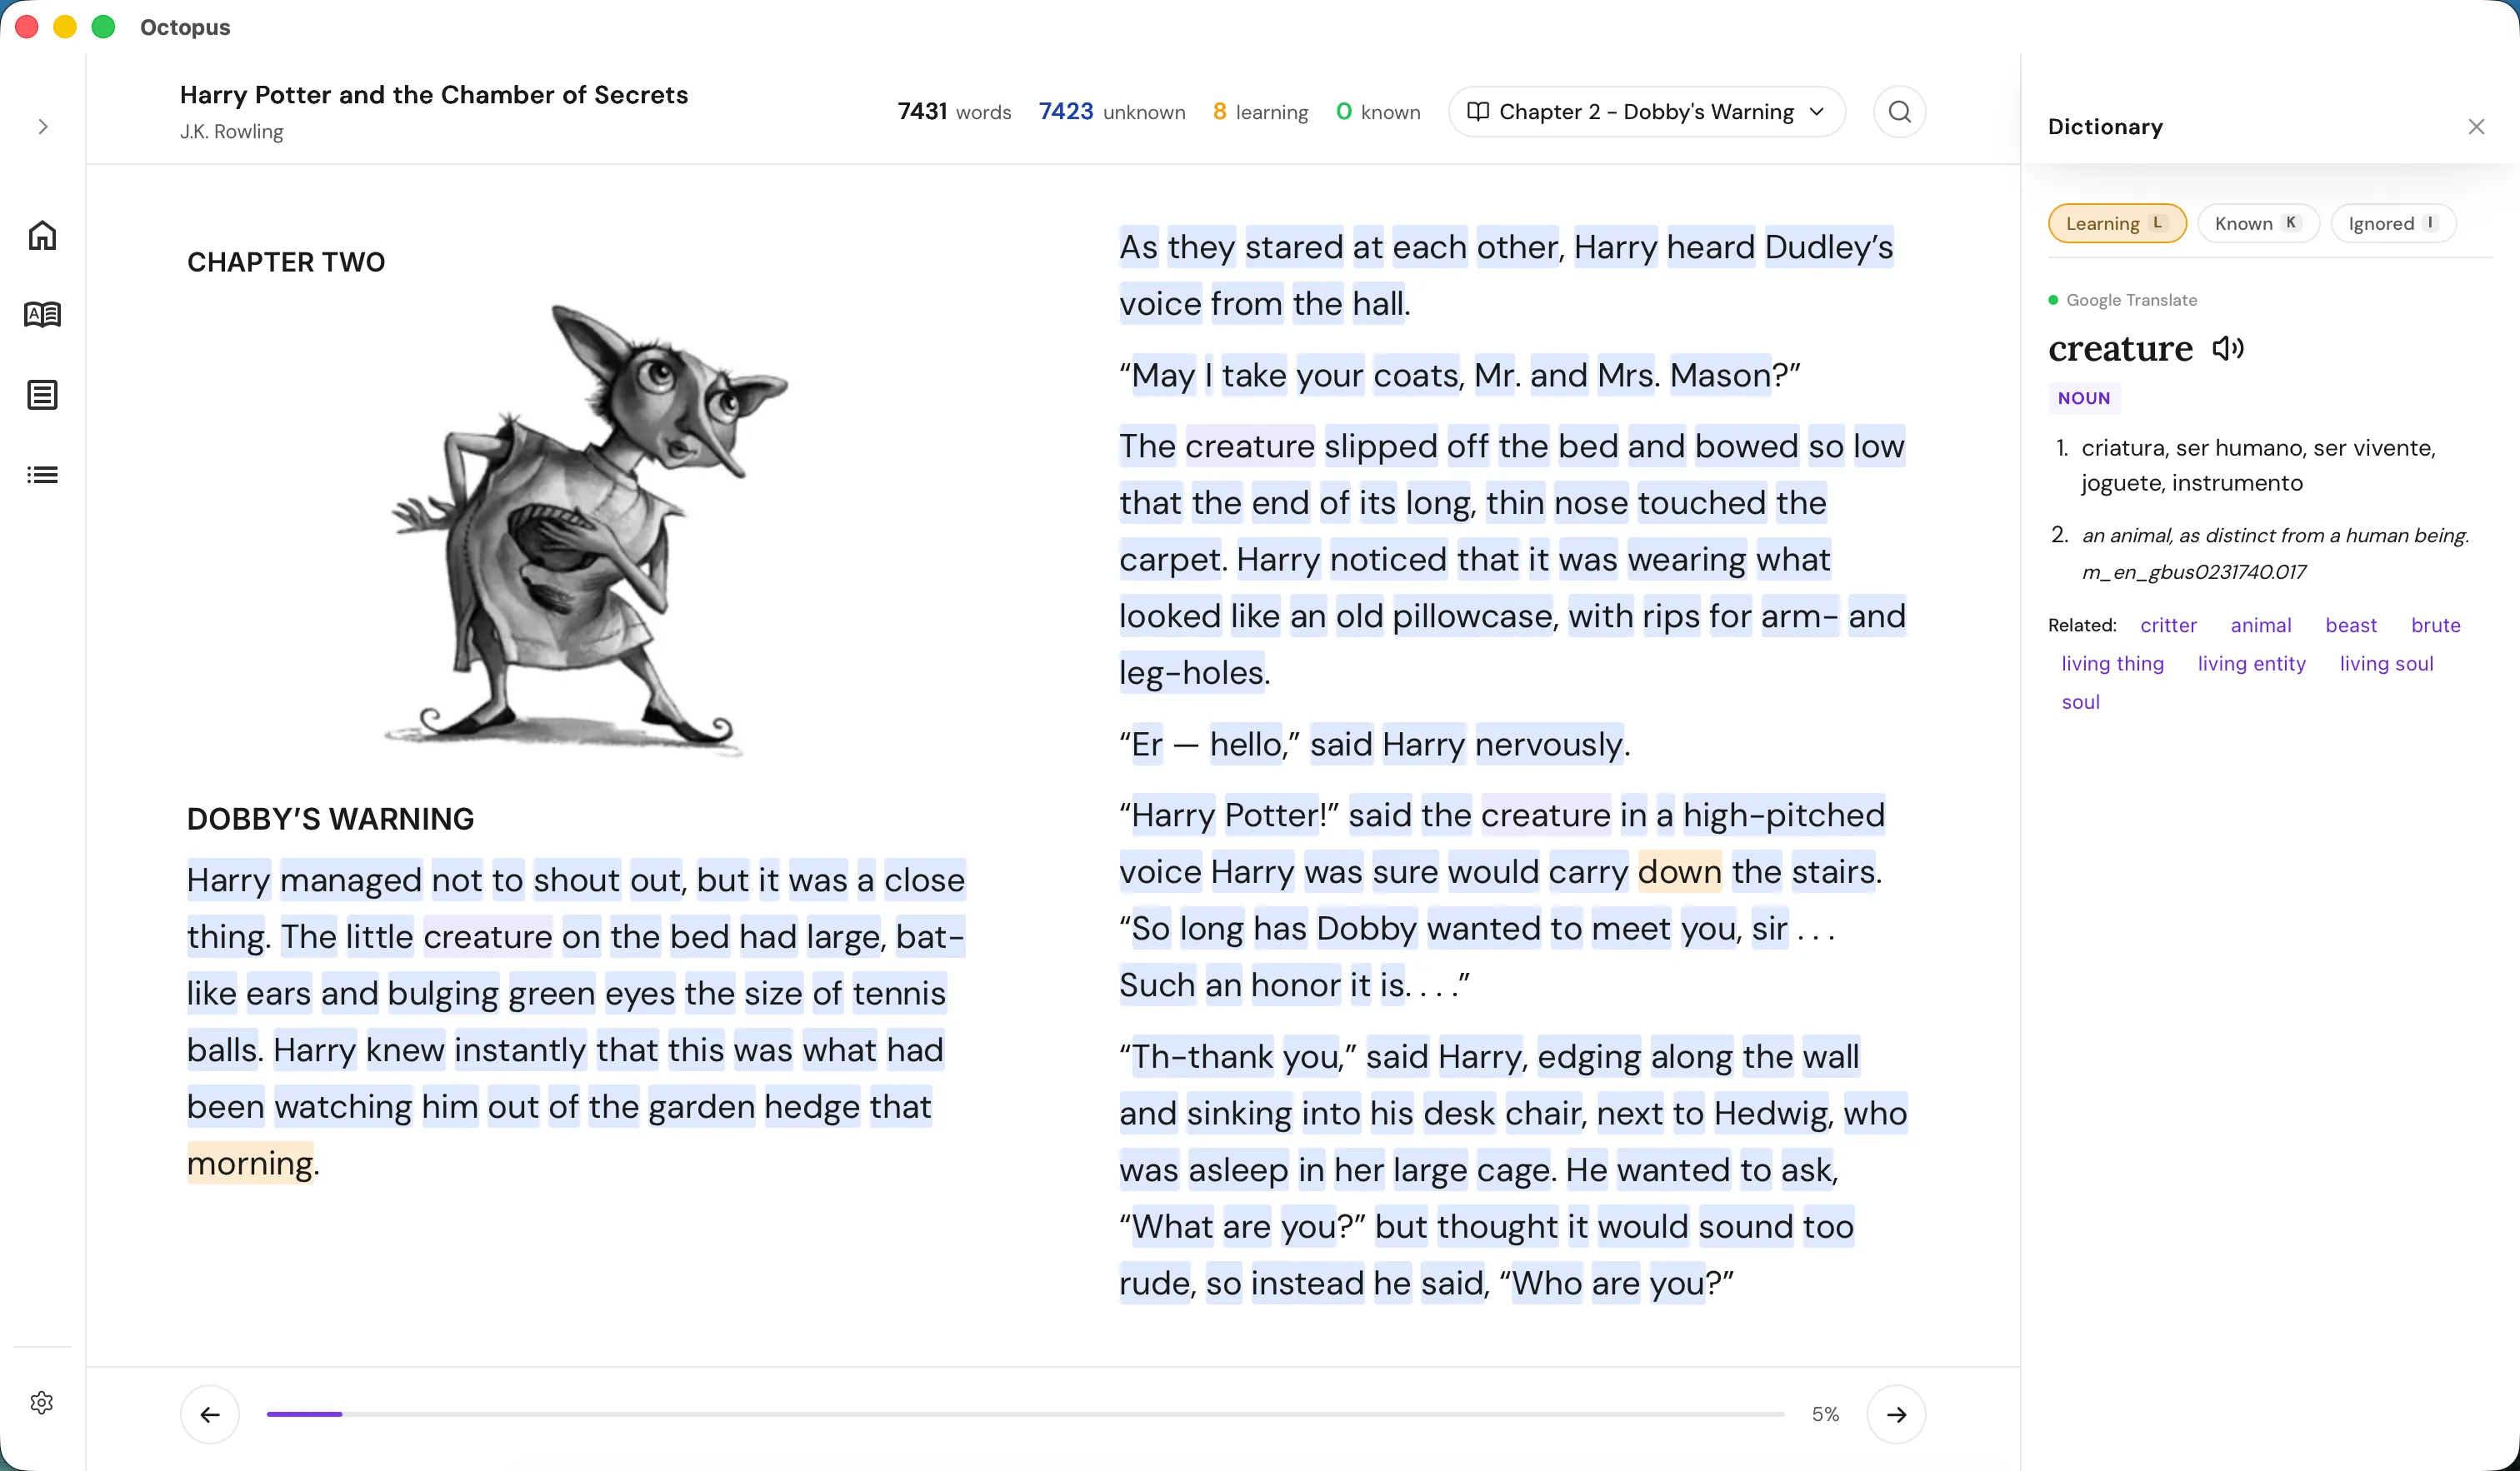Mark word as Known
This screenshot has width=2520, height=1471.
click(2258, 223)
